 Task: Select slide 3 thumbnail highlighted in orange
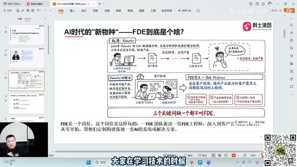pos(26,81)
